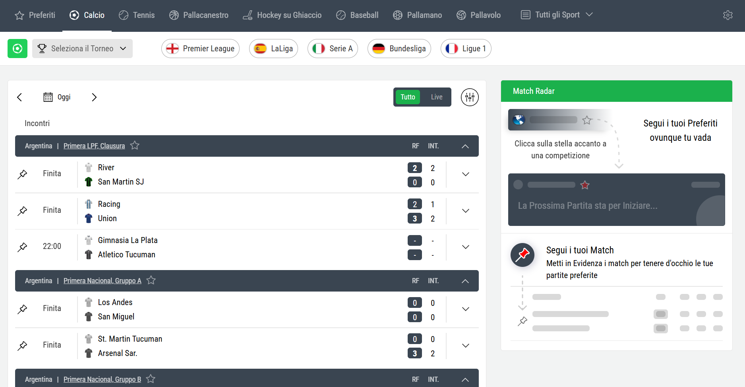The height and width of the screenshot is (387, 745).
Task: Favorite Primera LPF Clausura with star
Action: [x=135, y=146]
